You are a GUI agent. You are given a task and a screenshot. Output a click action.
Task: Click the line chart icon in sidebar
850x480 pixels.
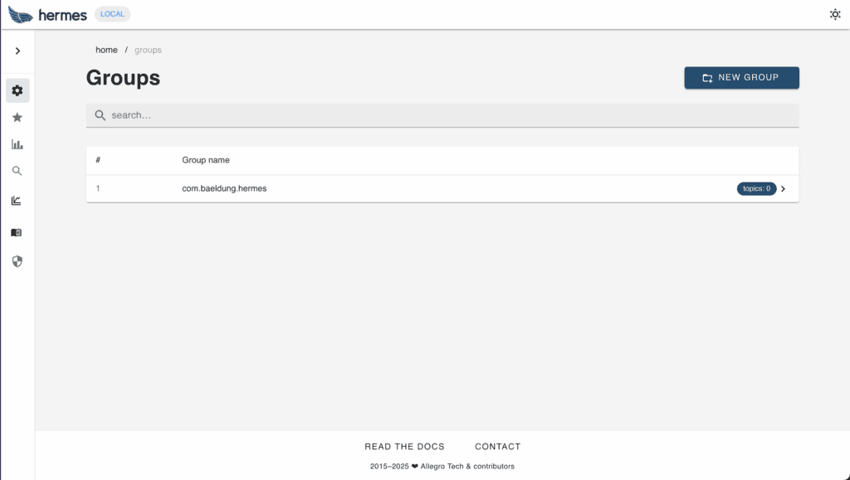17,201
